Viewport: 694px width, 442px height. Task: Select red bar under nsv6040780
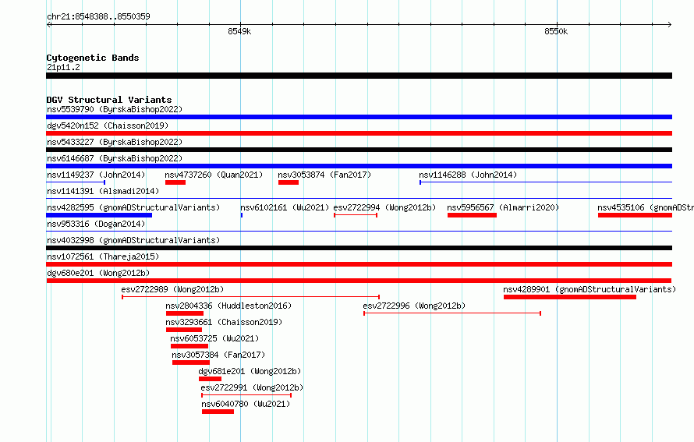pyautogui.click(x=218, y=412)
